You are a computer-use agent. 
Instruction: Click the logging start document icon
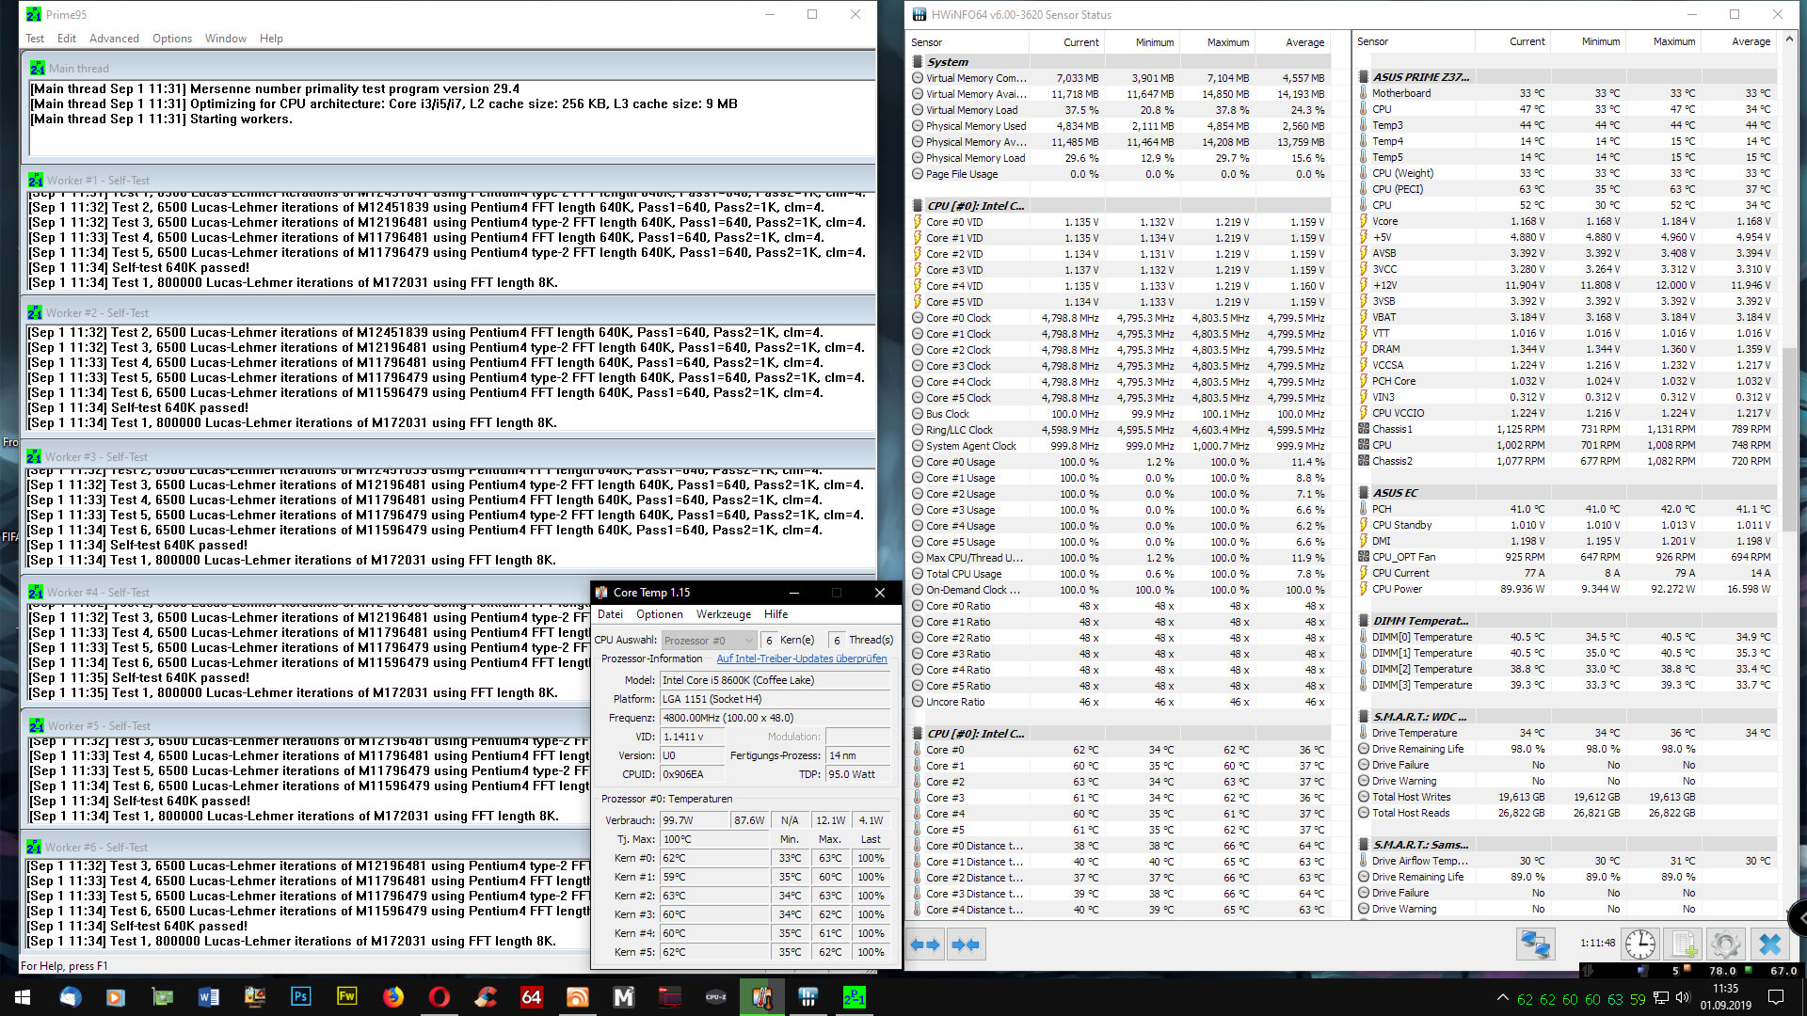(1684, 944)
